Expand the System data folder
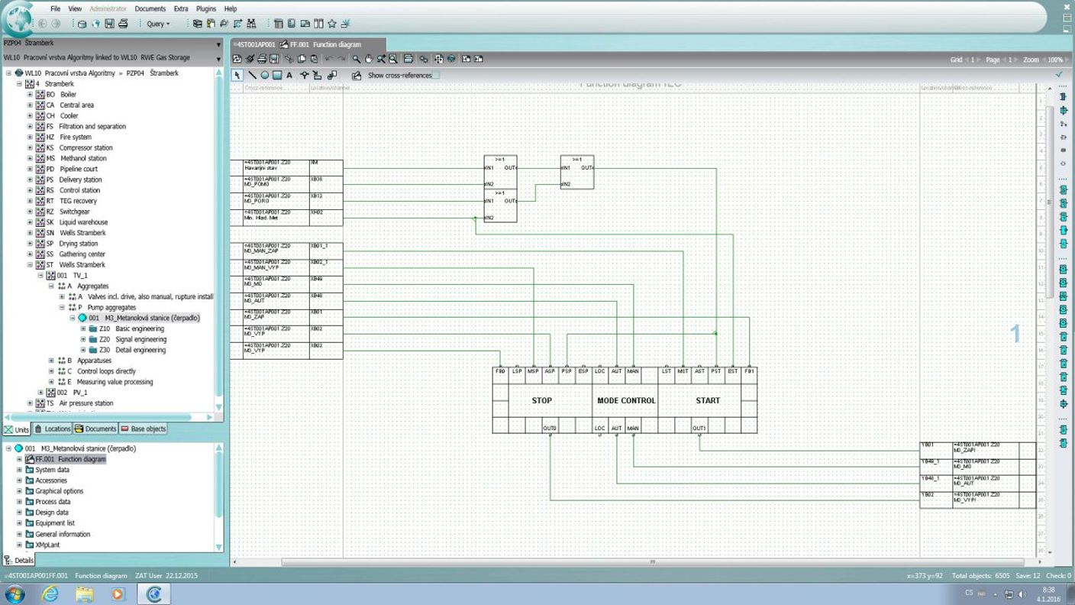 [x=20, y=470]
